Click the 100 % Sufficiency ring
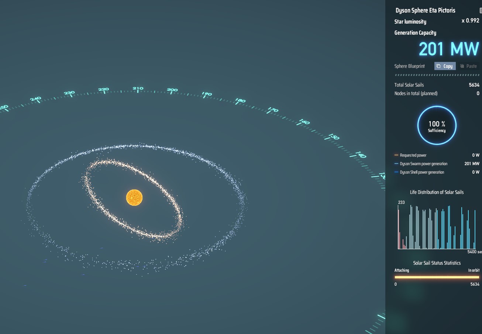The image size is (482, 334). tap(437, 126)
